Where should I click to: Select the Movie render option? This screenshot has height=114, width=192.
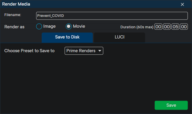coord(69,26)
